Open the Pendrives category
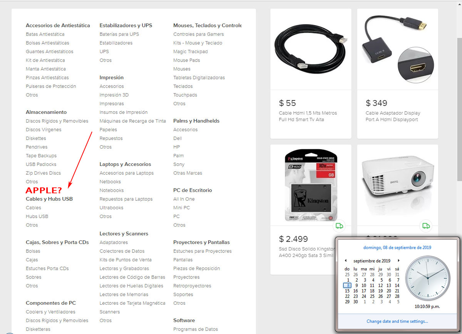 [x=37, y=147]
